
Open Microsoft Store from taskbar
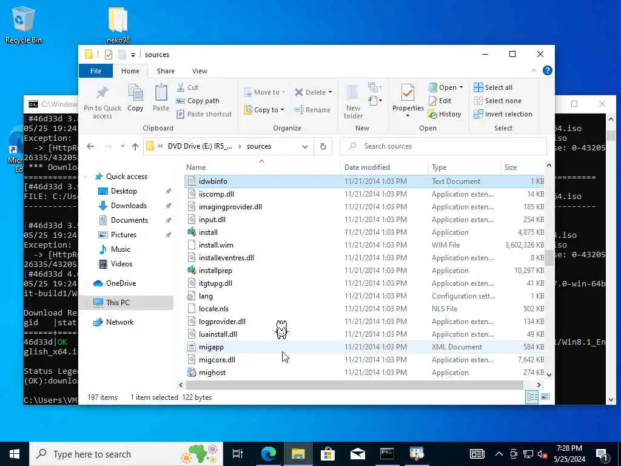tap(327, 454)
